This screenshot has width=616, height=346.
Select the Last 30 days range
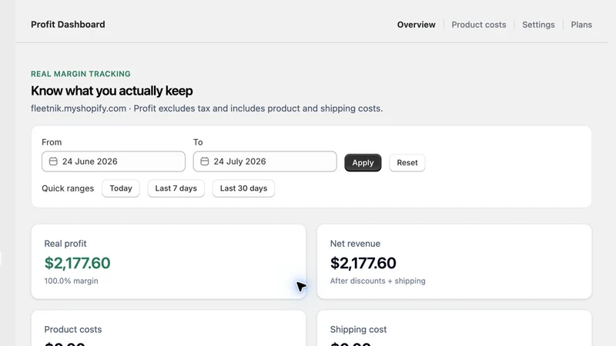[x=243, y=188]
